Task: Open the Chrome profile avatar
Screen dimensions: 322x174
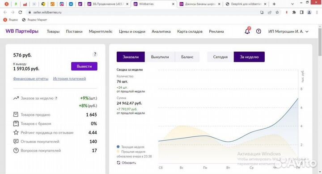Action: [x=309, y=13]
